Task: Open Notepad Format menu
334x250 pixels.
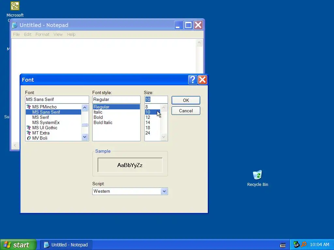Action: [x=42, y=35]
